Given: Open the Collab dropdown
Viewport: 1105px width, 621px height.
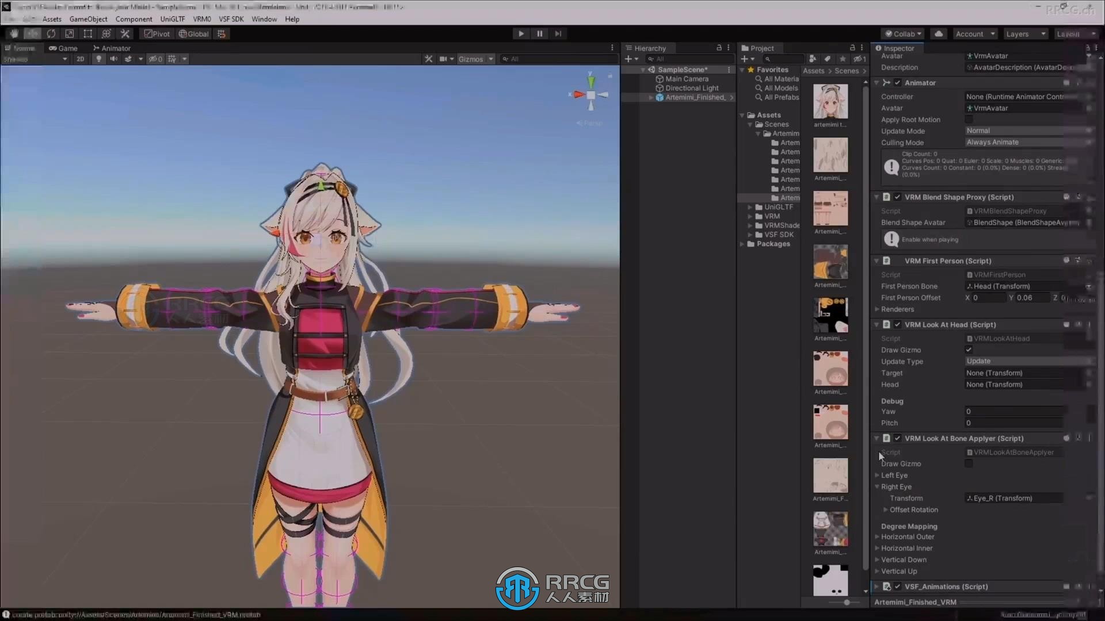Looking at the screenshot, I should pyautogui.click(x=903, y=34).
